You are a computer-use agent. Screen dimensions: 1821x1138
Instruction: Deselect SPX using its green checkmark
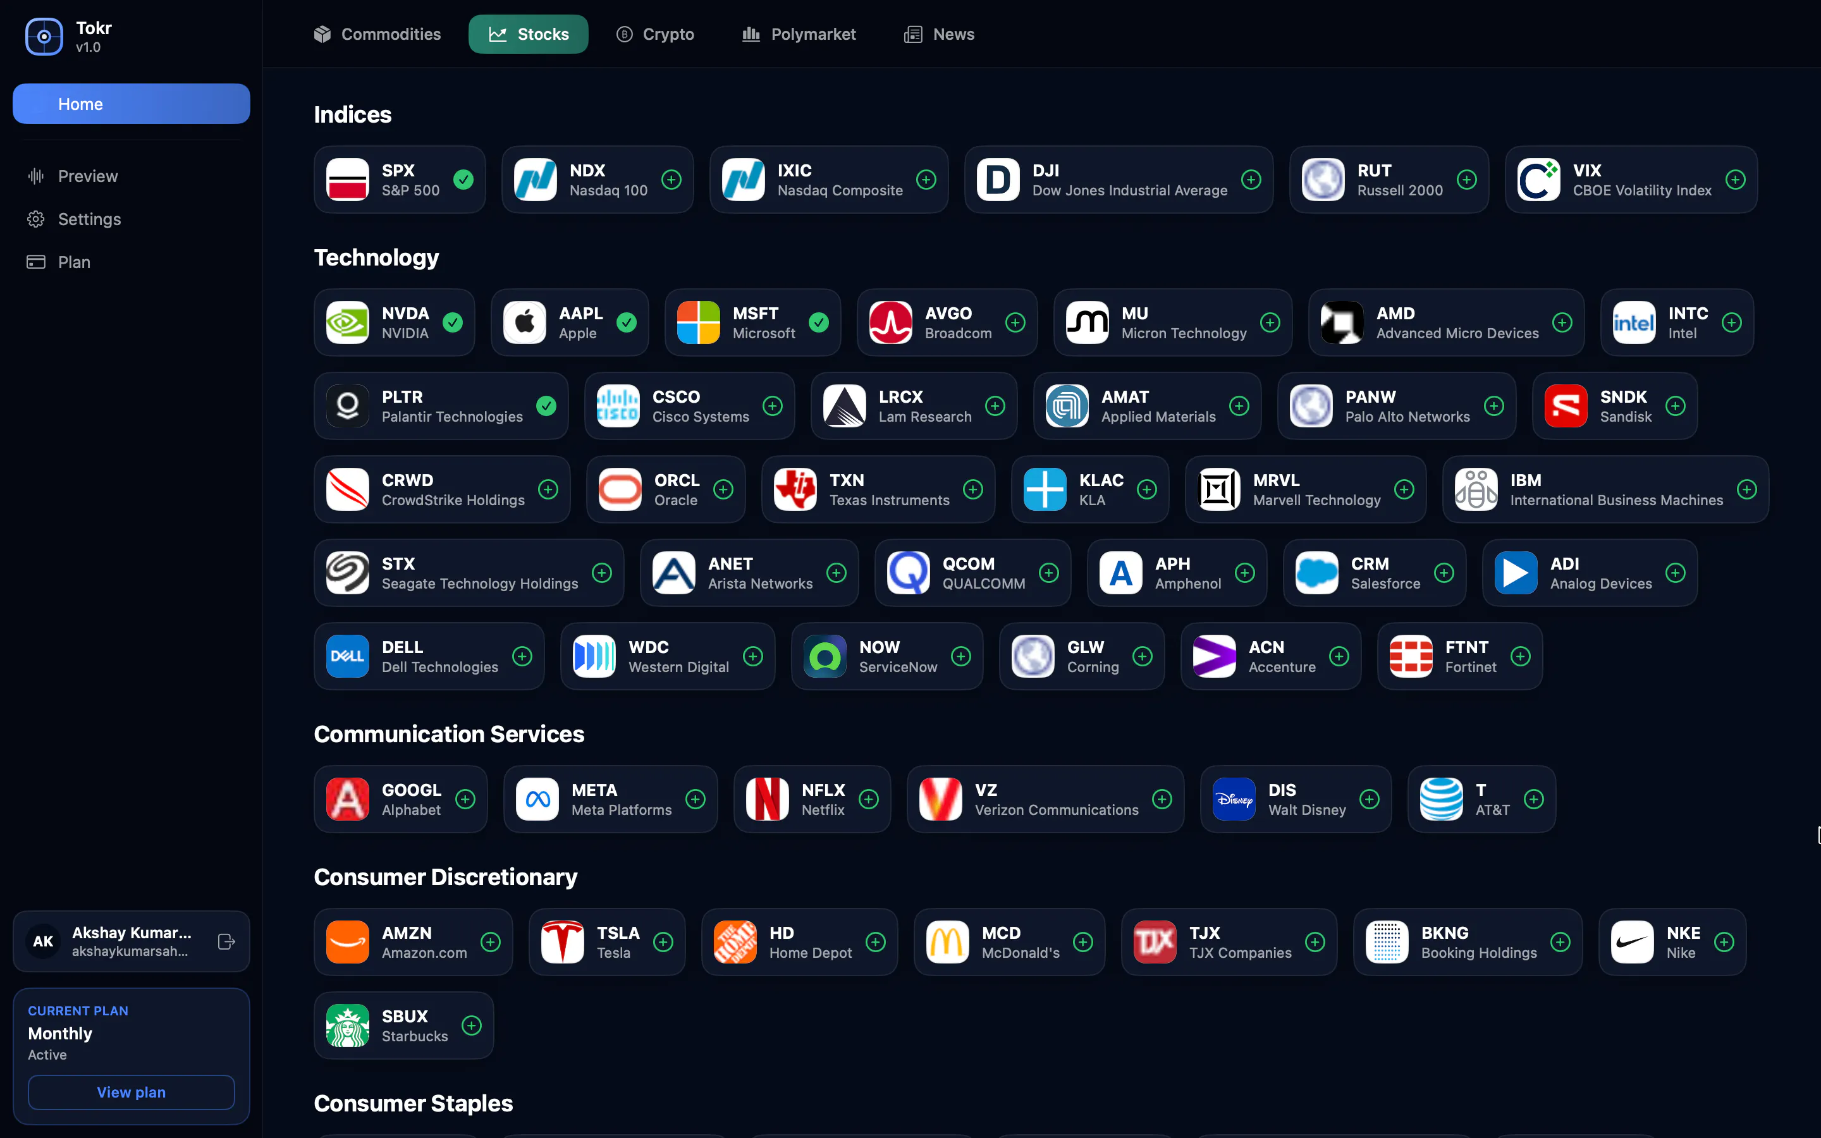coord(463,180)
